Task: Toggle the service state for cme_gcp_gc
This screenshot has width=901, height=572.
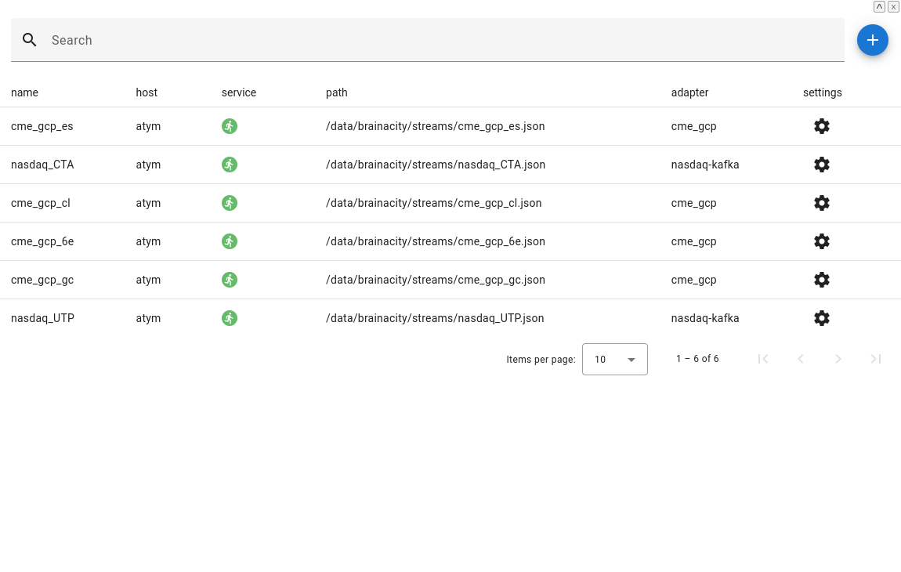Action: pyautogui.click(x=230, y=280)
